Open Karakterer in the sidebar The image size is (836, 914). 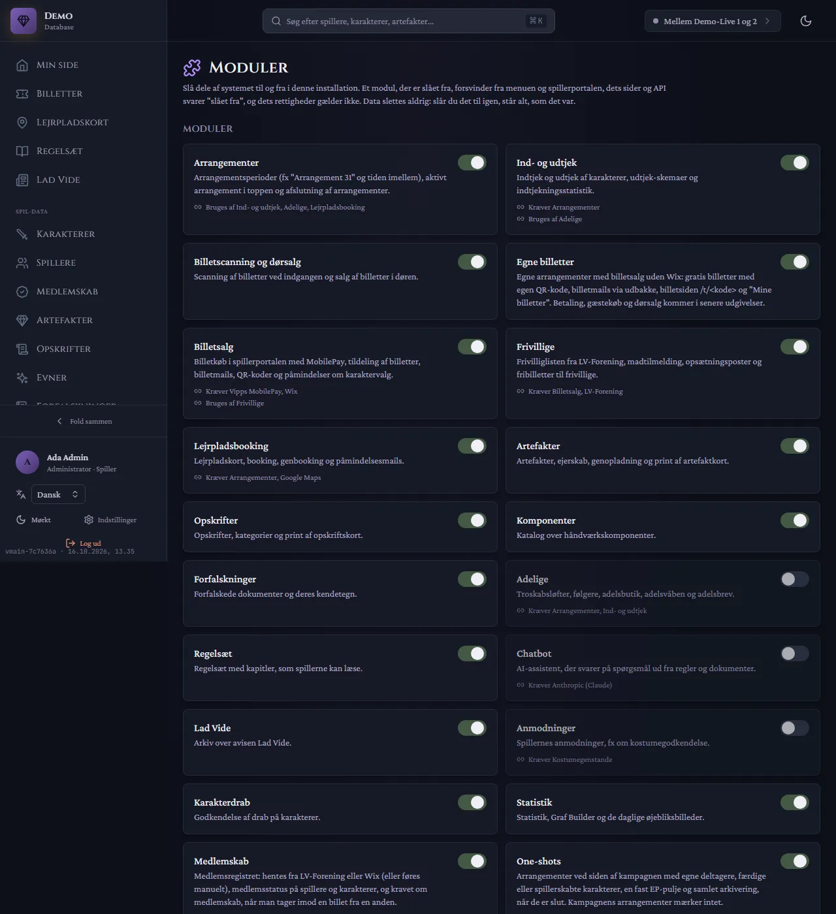click(84, 234)
